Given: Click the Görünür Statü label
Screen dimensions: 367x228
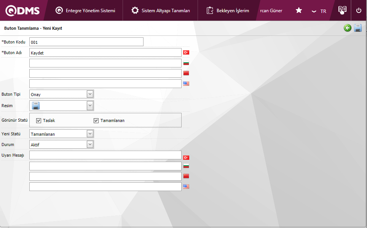Looking at the screenshot, I should click(14, 120).
